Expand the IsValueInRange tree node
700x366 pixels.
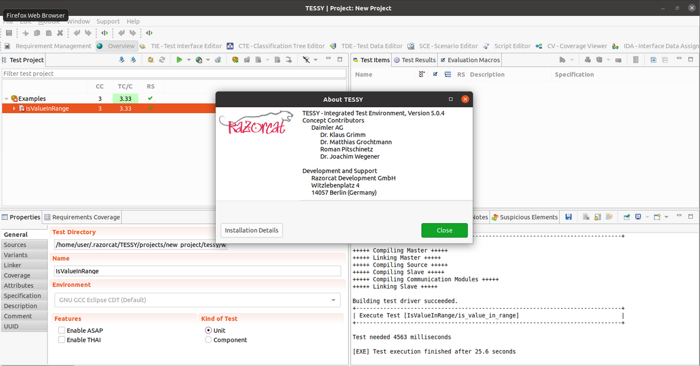coord(14,108)
